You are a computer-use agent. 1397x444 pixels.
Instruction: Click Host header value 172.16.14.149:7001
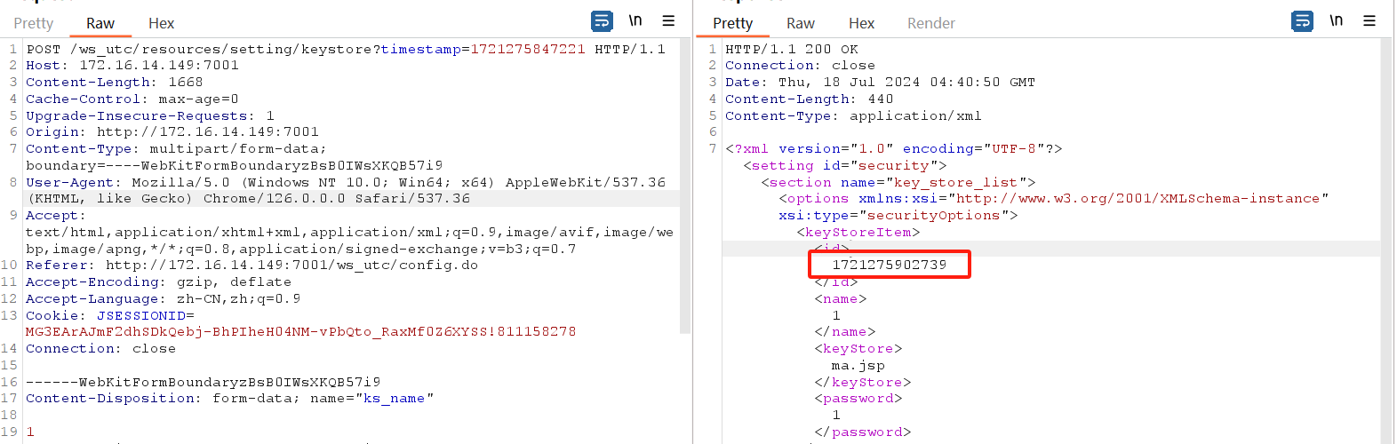tap(159, 65)
